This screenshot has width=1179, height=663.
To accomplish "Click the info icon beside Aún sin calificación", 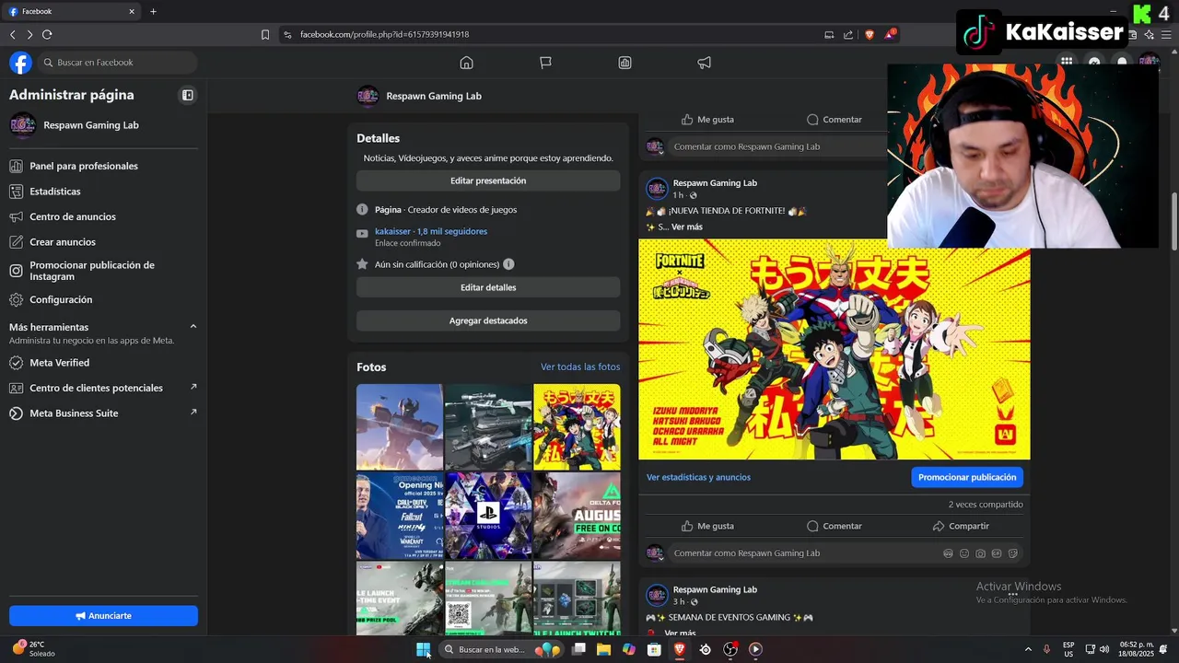I will pos(508,264).
